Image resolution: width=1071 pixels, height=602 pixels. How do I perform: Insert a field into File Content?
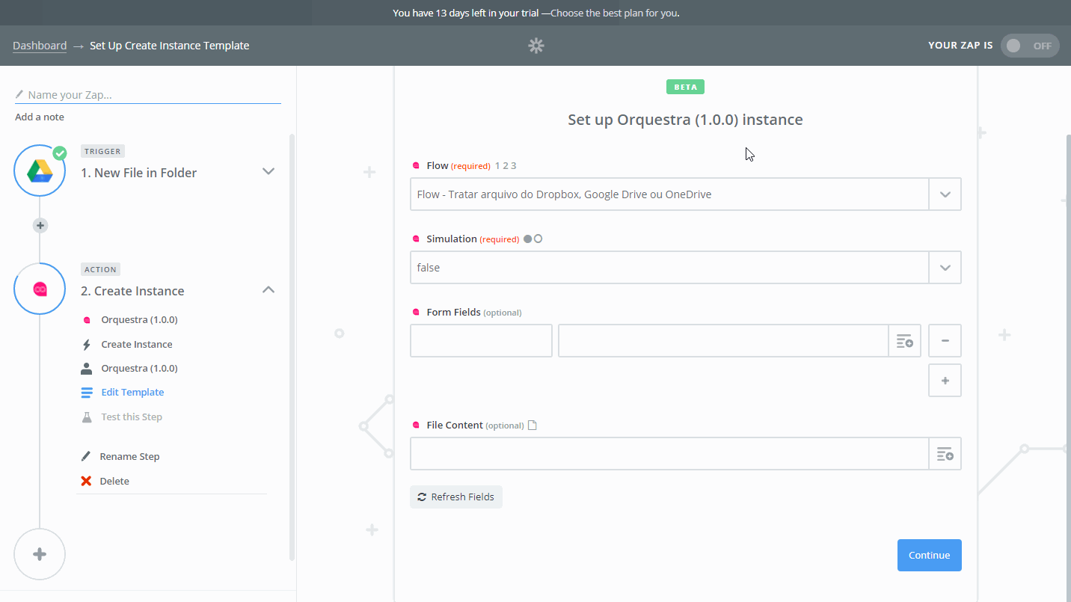click(x=945, y=454)
